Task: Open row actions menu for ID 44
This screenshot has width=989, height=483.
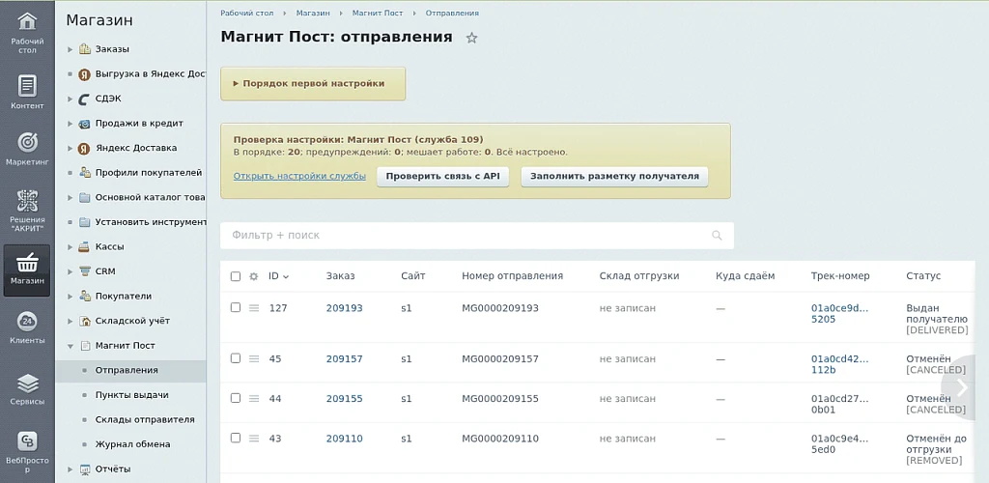Action: click(x=254, y=399)
